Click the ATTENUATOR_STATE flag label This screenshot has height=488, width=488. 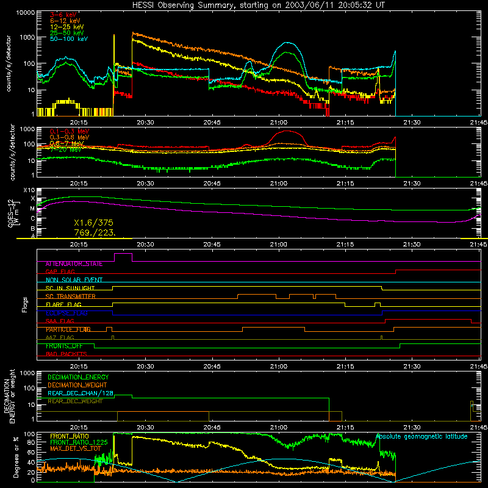pos(74,264)
